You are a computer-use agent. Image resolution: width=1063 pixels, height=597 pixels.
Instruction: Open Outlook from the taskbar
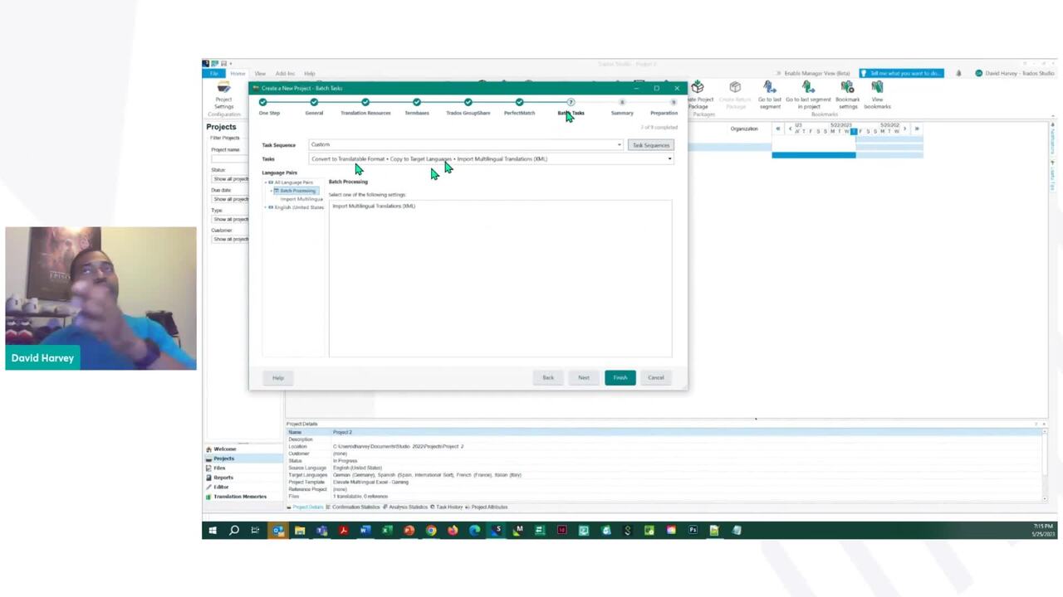click(277, 530)
